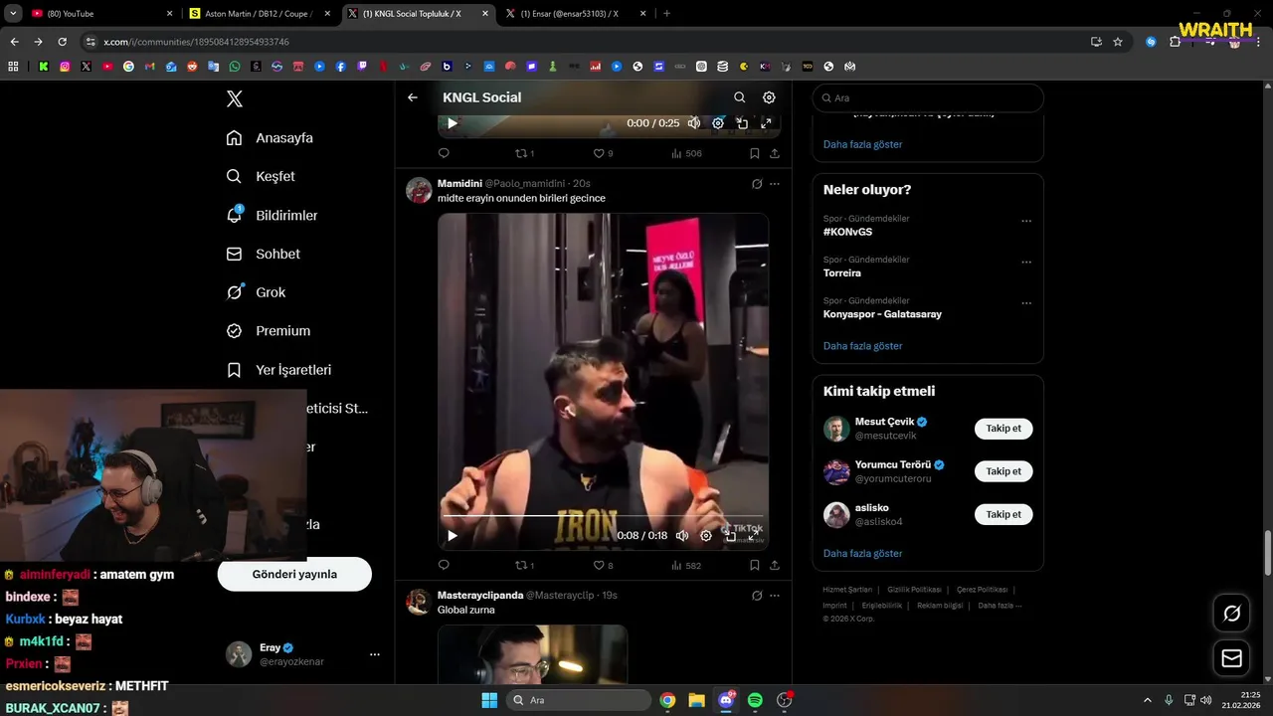Open Sohbet messages
The image size is (1273, 716).
tap(263, 254)
